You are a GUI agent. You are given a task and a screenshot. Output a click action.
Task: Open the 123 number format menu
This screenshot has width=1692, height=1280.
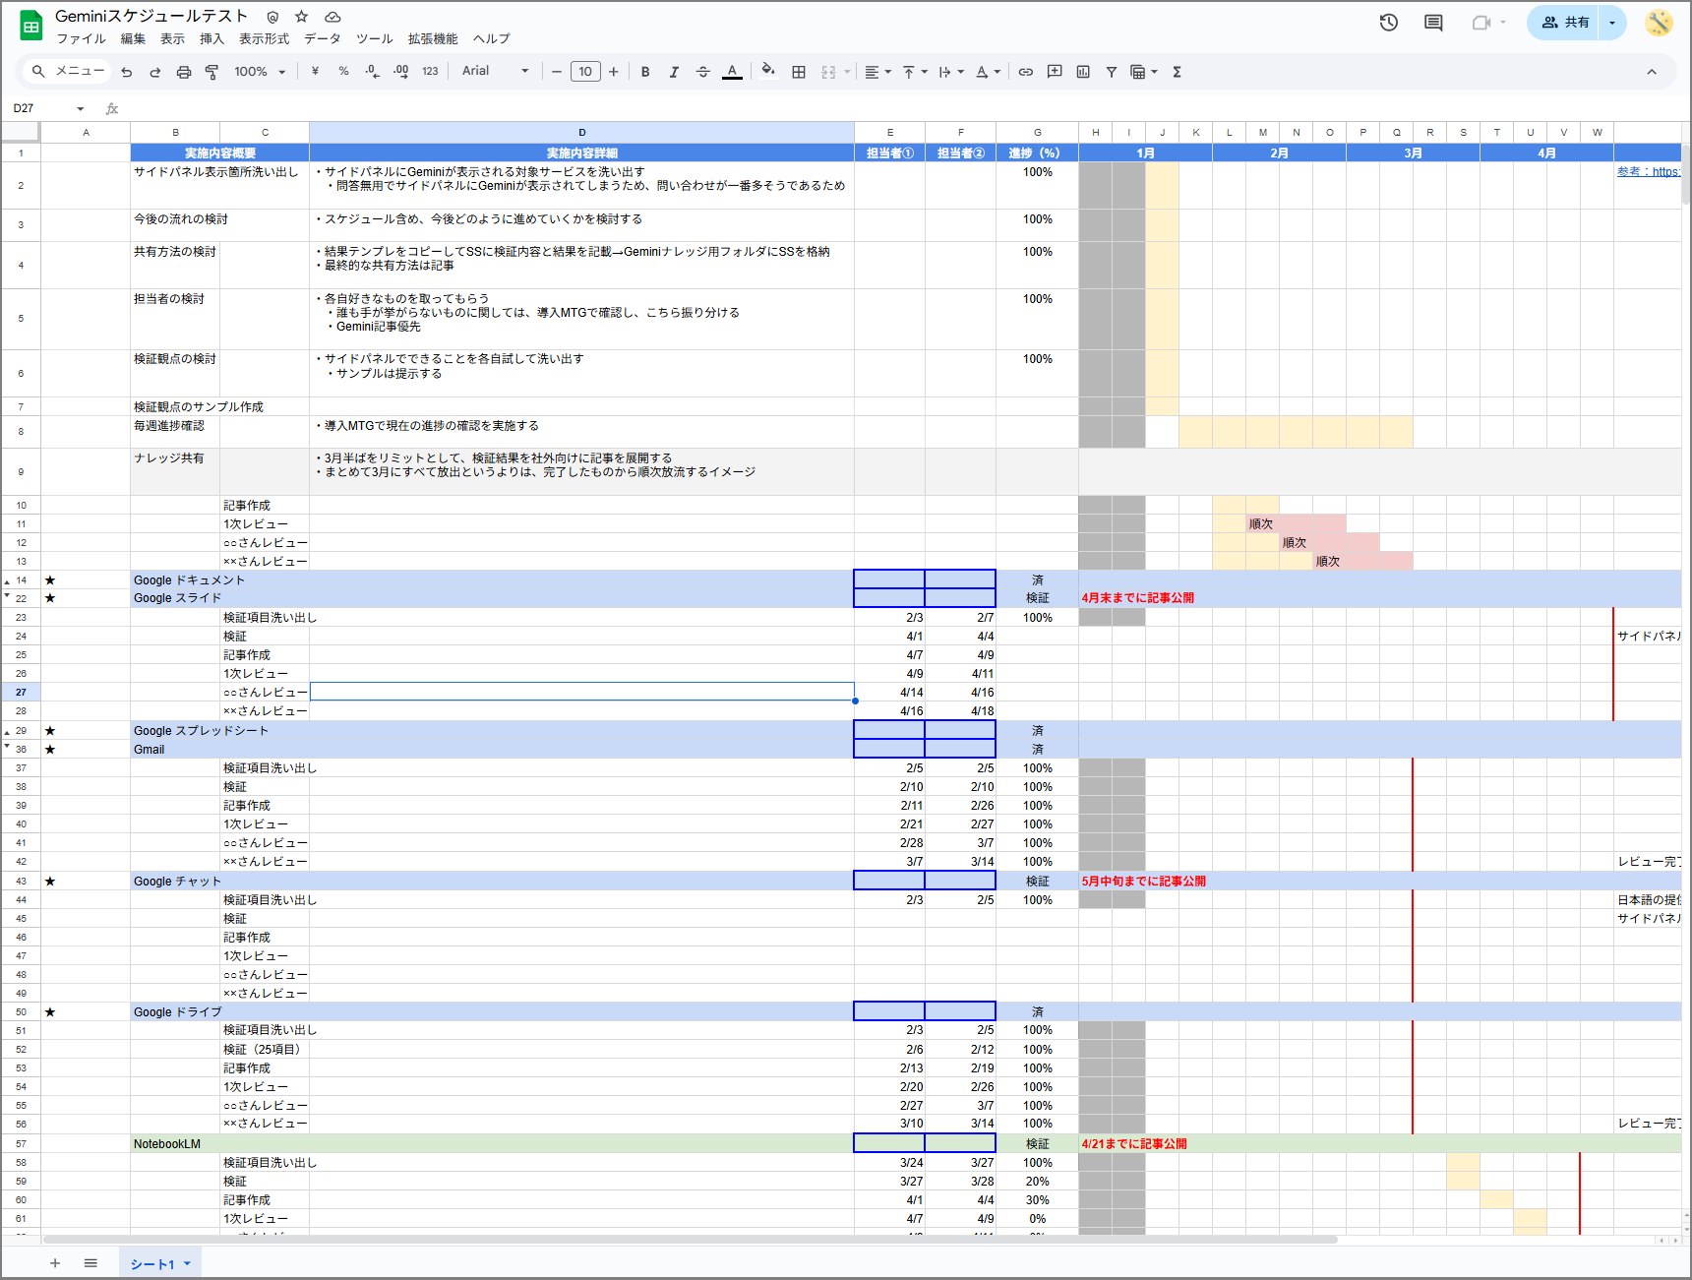coord(430,72)
